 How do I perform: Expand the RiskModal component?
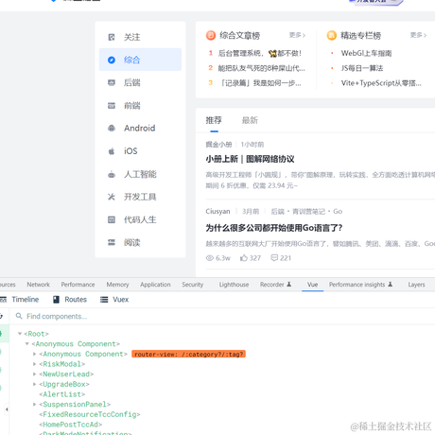[34, 364]
